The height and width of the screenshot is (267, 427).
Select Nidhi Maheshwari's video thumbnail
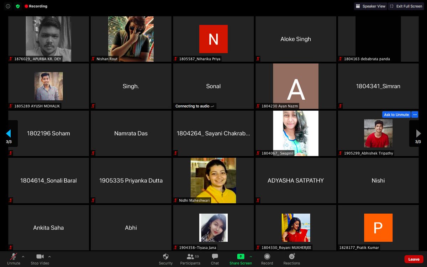[x=213, y=180]
